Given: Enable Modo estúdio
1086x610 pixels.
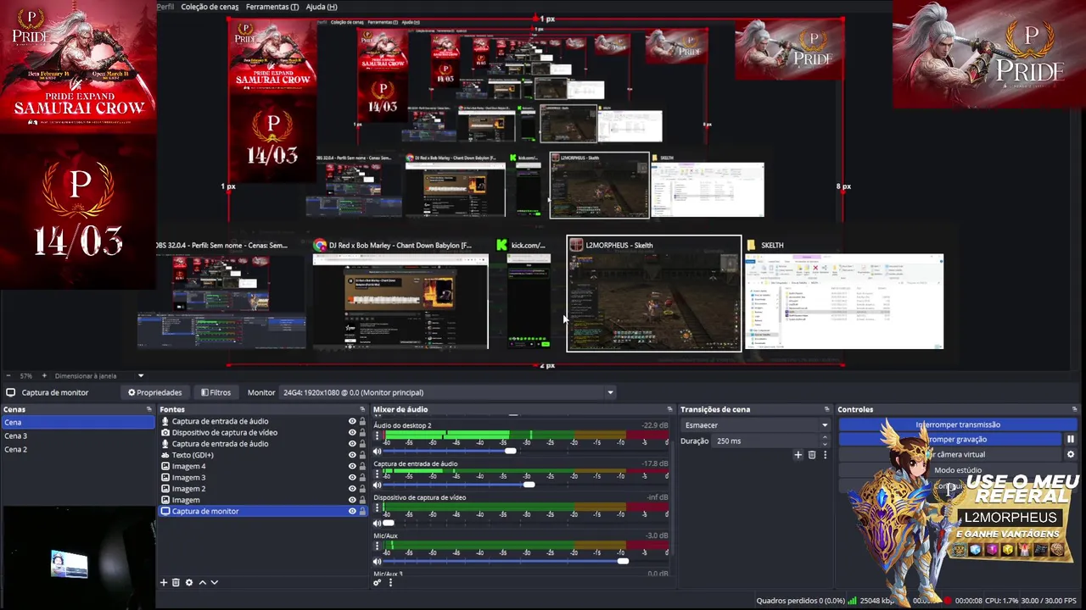Looking at the screenshot, I should tap(958, 470).
